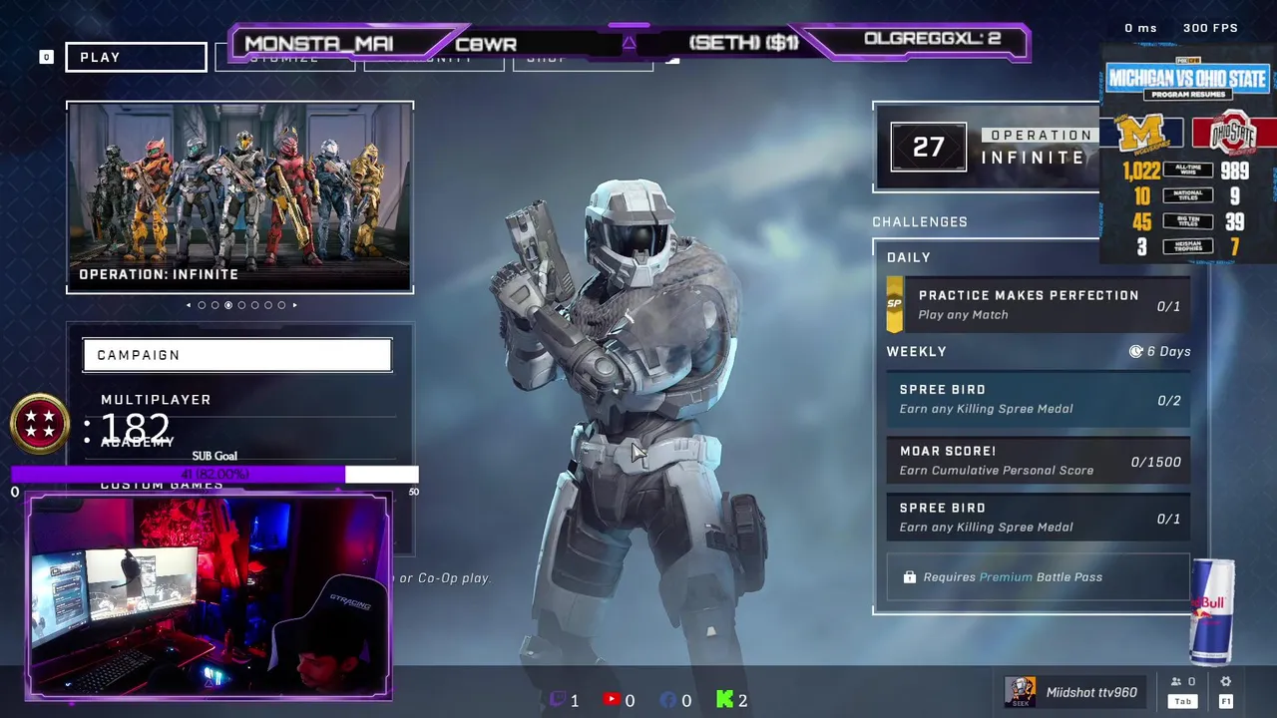Select the fifth carousel page dot
Viewport: 1277px width, 718px height.
pos(254,305)
